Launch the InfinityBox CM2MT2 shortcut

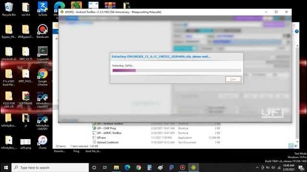point(43,99)
